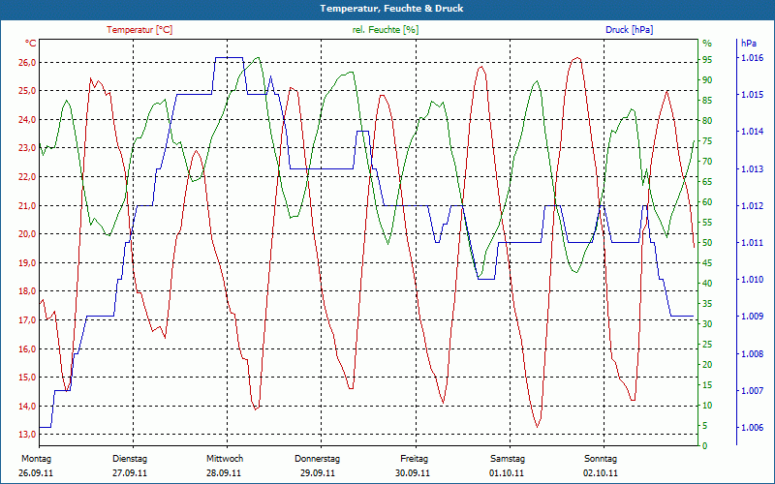The height and width of the screenshot is (484, 775).
Task: Click the date 30.09.11
Action: tap(413, 473)
